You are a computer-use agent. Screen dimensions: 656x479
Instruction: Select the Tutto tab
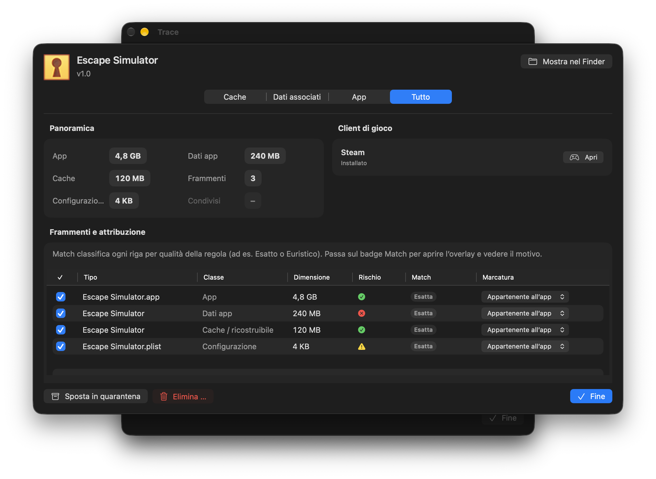pyautogui.click(x=421, y=97)
